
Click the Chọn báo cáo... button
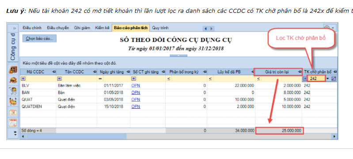(x=39, y=38)
